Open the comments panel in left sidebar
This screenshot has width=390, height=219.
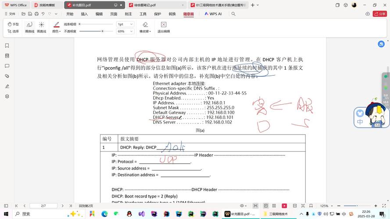[x=7, y=66]
